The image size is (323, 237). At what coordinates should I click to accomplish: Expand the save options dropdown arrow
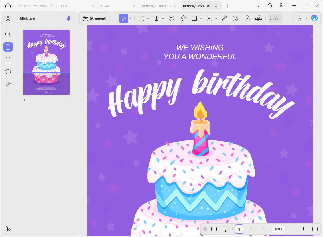(306, 18)
